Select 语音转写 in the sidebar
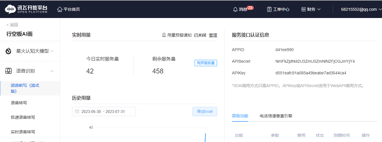 point(19,103)
